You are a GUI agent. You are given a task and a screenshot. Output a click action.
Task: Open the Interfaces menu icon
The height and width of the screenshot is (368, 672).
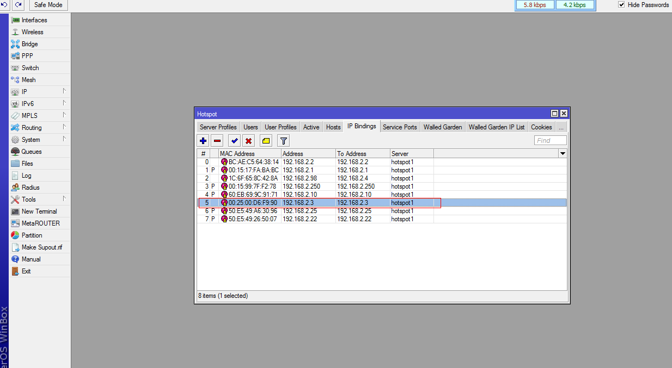[x=15, y=20]
